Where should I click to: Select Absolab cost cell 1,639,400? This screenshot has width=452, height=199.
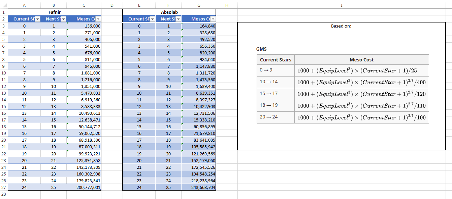[x=199, y=86]
